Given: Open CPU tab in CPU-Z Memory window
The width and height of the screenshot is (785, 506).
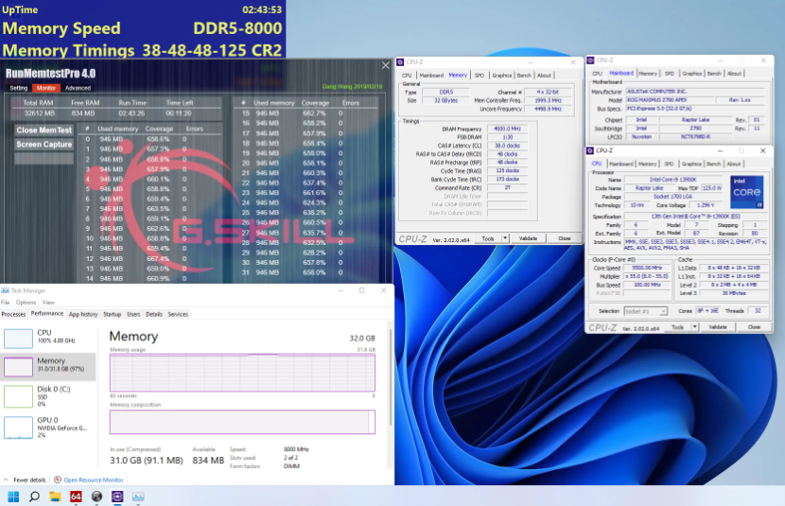Looking at the screenshot, I should 407,76.
